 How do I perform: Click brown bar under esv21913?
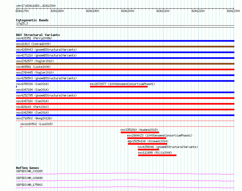click(125, 47)
